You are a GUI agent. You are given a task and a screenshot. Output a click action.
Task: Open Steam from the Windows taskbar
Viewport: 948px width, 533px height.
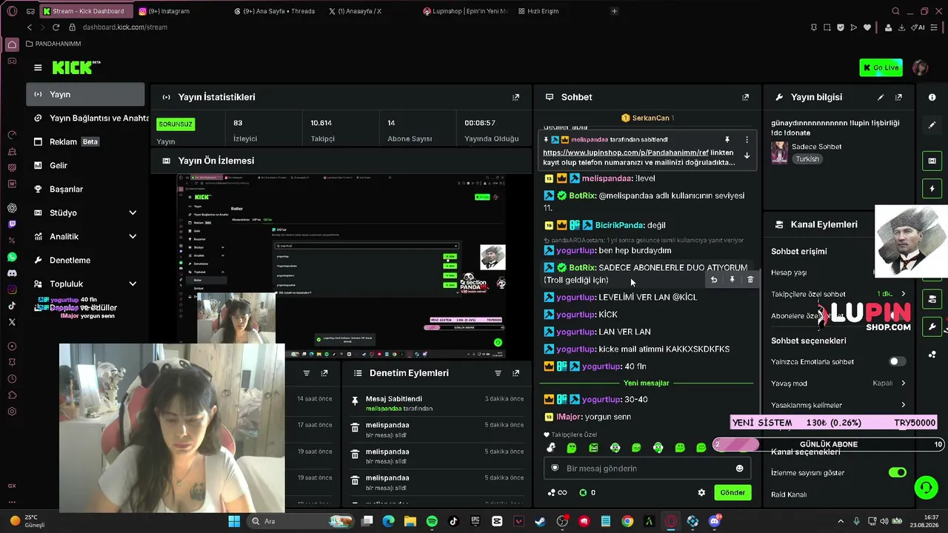[540, 521]
